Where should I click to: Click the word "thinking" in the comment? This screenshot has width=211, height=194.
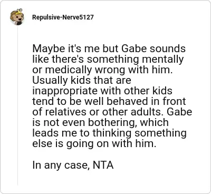[112, 133]
